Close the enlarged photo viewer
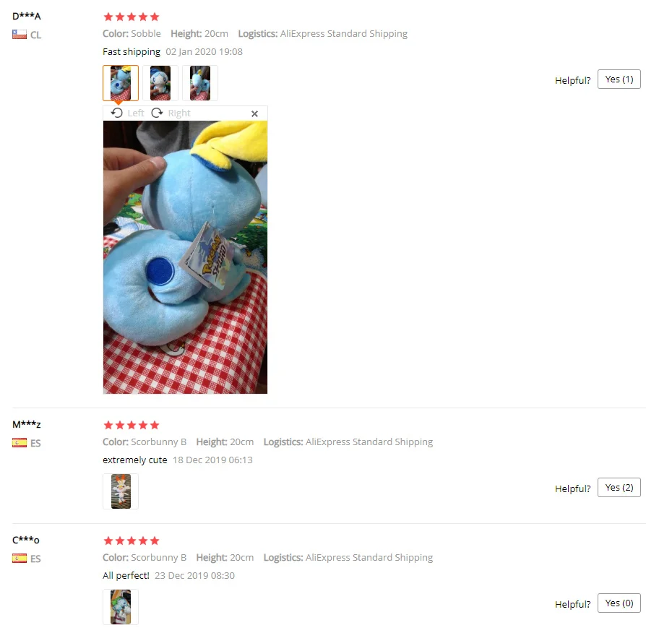Image resolution: width=646 pixels, height=633 pixels. coord(254,113)
